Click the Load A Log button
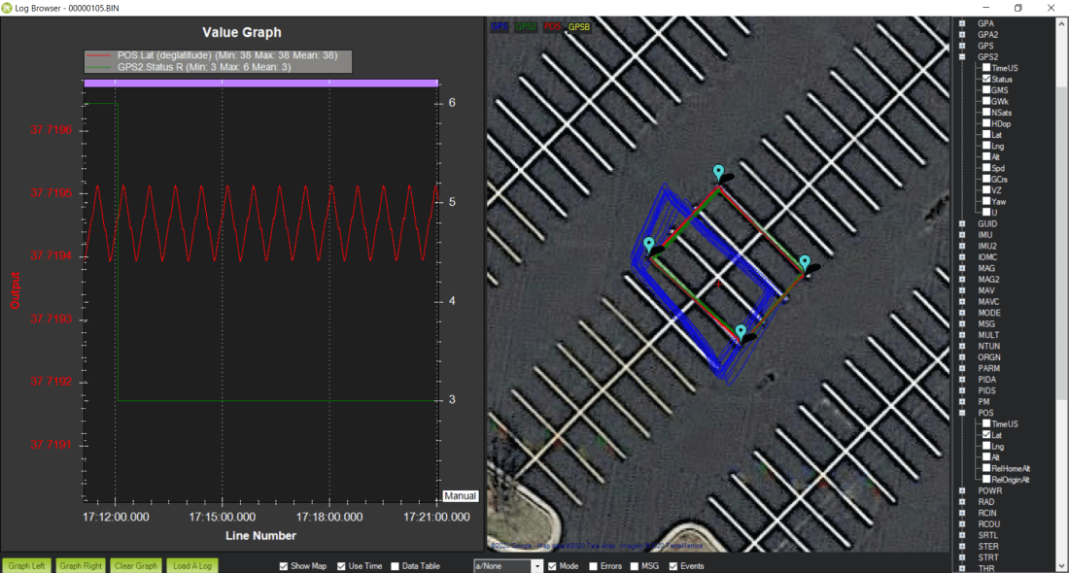Viewport: 1069px width, 573px height. tap(192, 566)
